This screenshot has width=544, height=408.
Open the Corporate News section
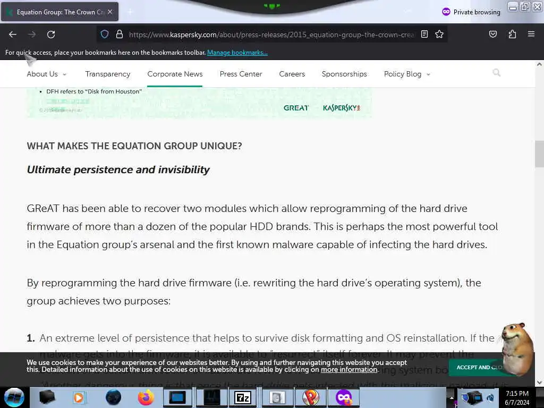[x=175, y=74]
